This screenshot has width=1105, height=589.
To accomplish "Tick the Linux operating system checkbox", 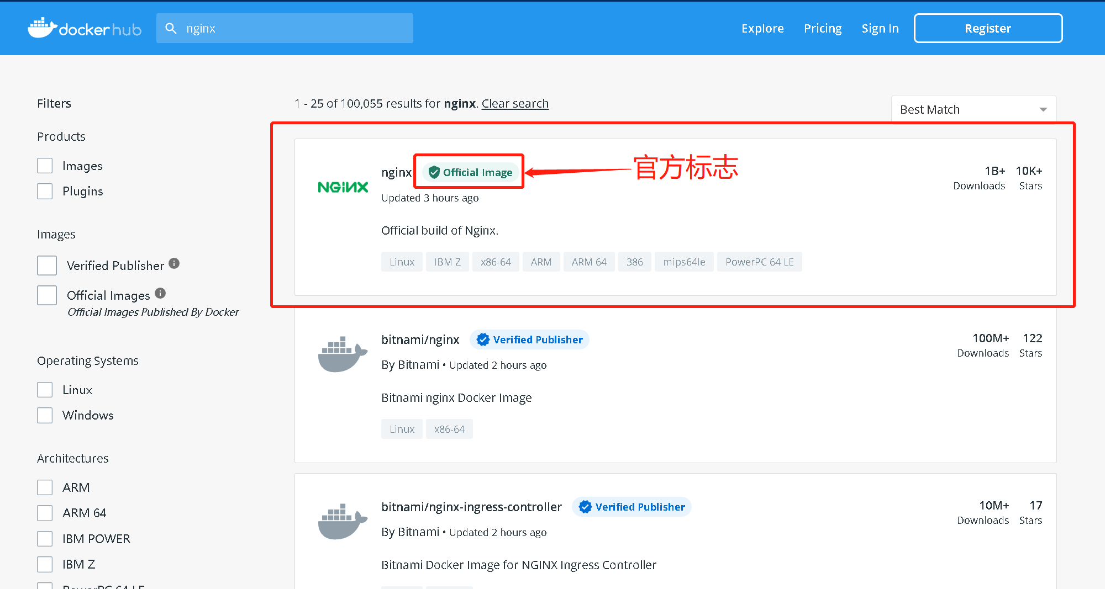I will coord(45,390).
